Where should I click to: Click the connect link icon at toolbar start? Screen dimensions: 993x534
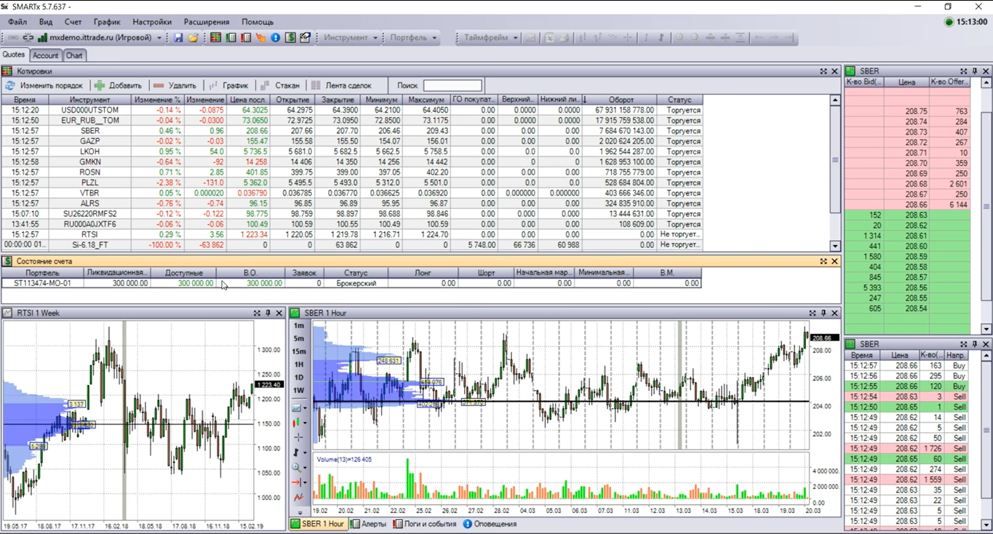[x=12, y=37]
